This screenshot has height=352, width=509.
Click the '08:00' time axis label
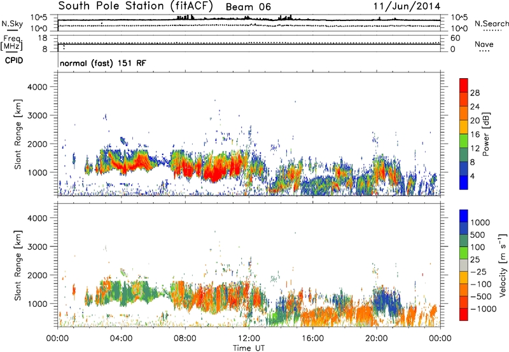pos(185,339)
